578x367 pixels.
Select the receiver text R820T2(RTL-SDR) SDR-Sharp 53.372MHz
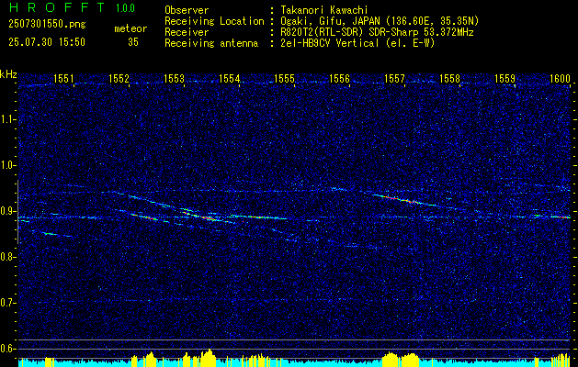tap(377, 32)
